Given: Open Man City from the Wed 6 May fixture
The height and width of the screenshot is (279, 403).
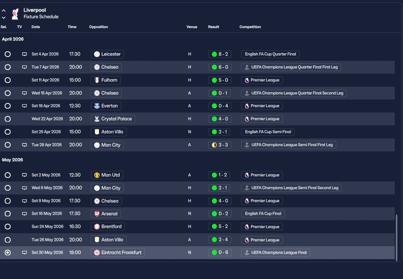Looking at the screenshot, I should coord(107,188).
